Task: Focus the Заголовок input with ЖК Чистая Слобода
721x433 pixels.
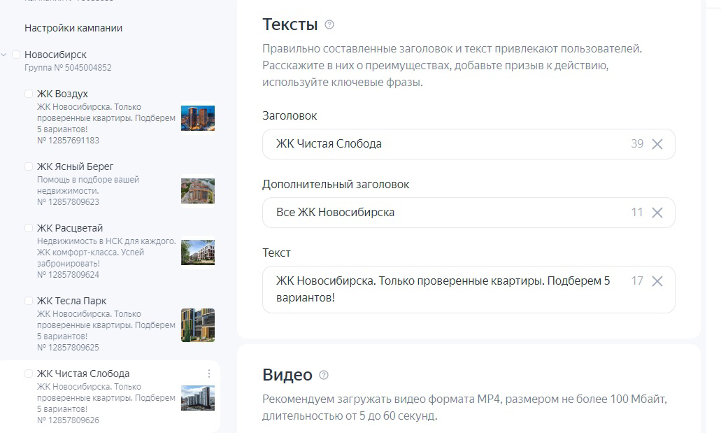Action: coord(469,144)
